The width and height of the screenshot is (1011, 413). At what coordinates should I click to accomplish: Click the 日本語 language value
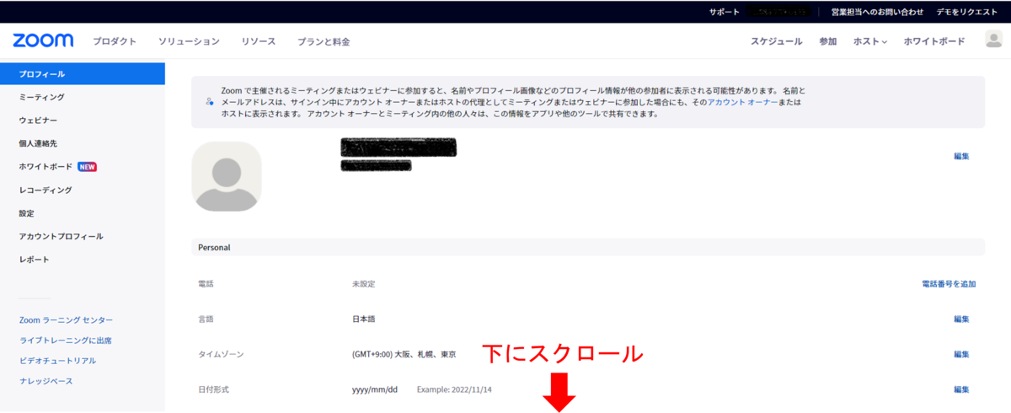363,319
